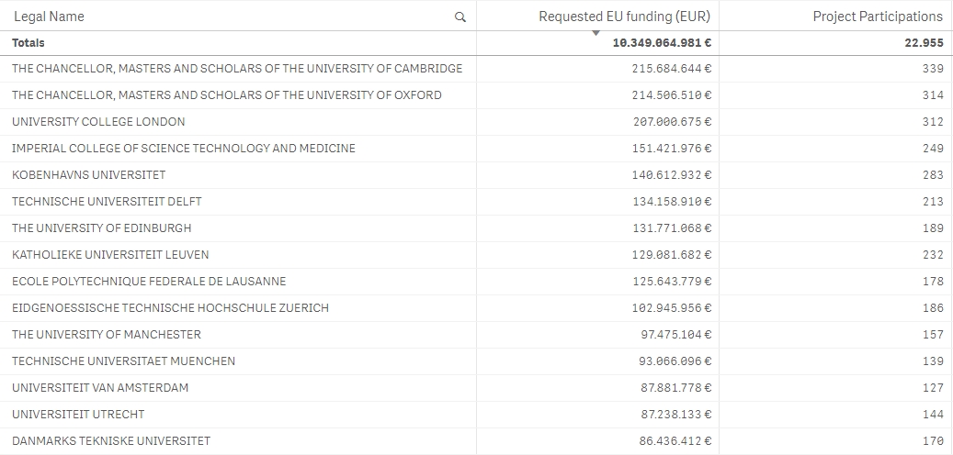
Task: Select KOBENHAVNS UNIVERSITET row
Action: pyautogui.click(x=88, y=175)
